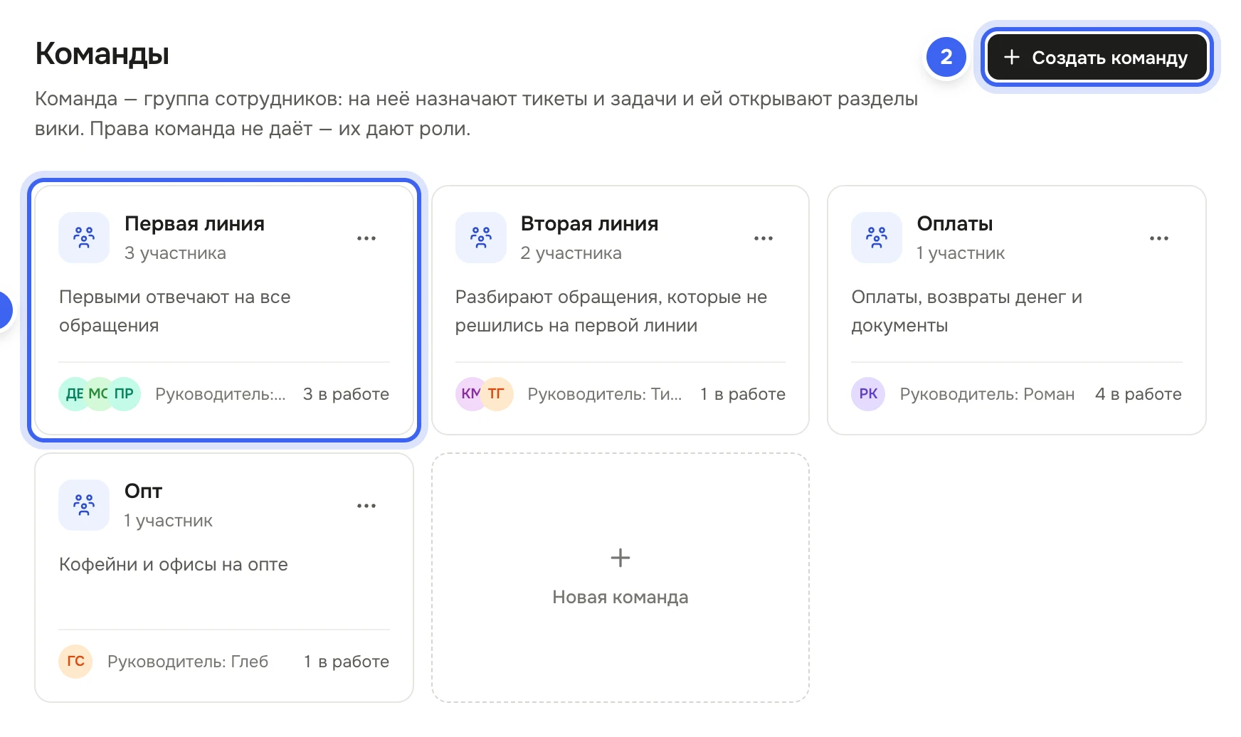Open the Вторая линия team icon
Viewport: 1241px width, 737px height.
click(481, 238)
